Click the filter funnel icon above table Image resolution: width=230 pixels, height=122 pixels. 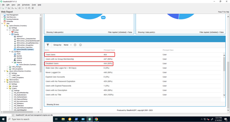(x=48, y=45)
